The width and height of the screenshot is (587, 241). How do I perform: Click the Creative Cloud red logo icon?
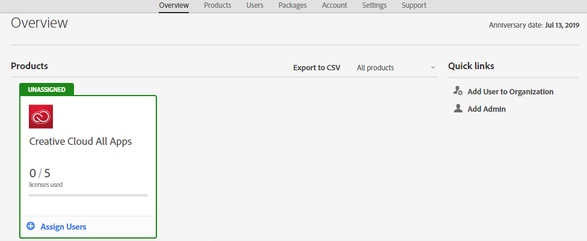[x=41, y=117]
